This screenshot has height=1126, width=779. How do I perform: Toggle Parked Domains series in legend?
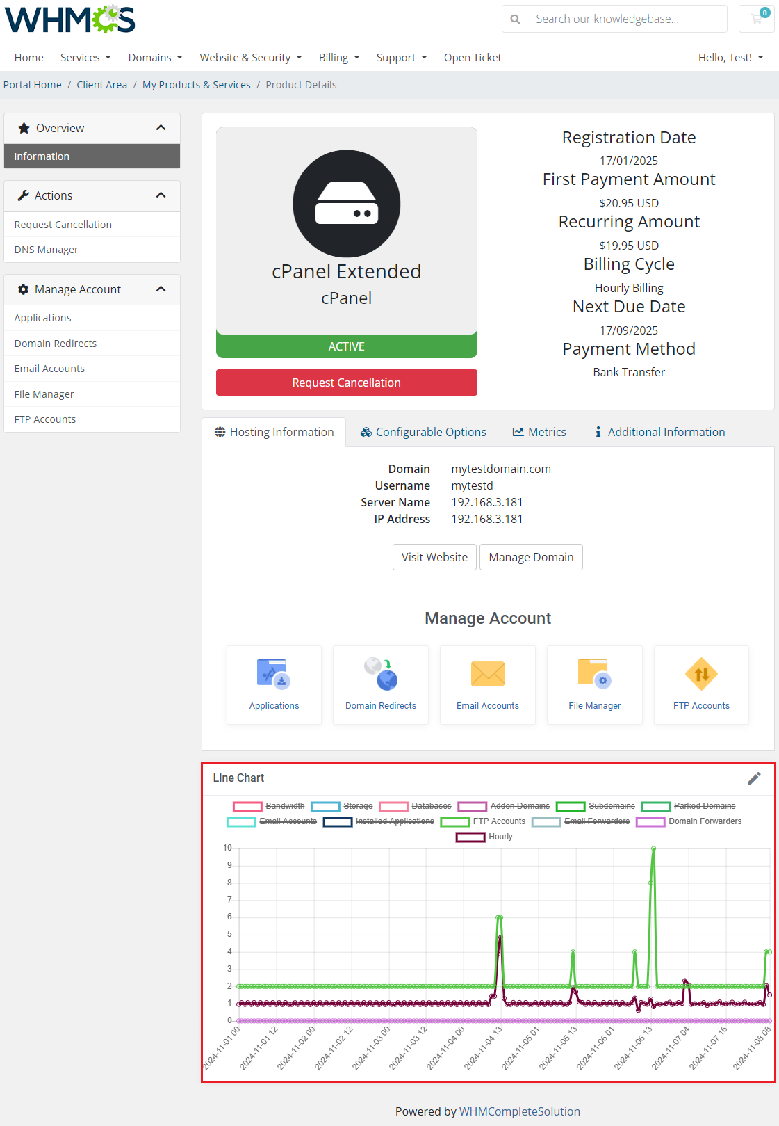point(689,806)
